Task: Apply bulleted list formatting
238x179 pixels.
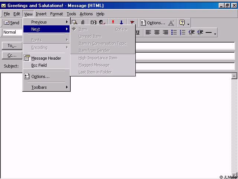Action: click(x=174, y=32)
